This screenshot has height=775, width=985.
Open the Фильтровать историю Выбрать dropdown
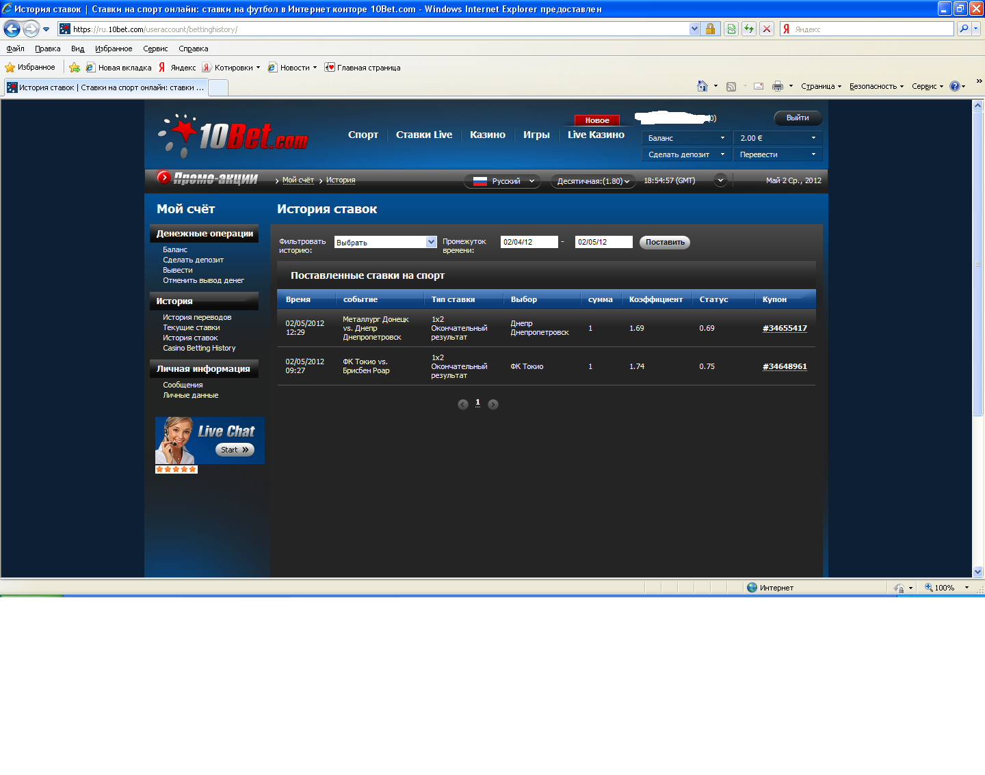tap(385, 242)
